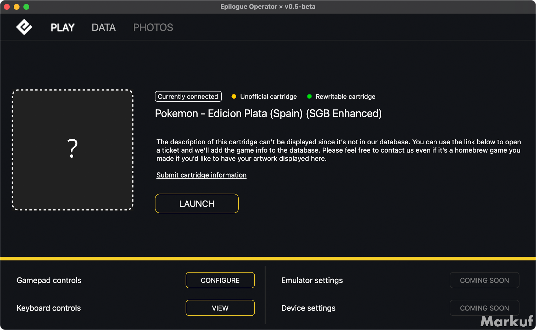Click Emulator settings COMING SOON button

(484, 280)
